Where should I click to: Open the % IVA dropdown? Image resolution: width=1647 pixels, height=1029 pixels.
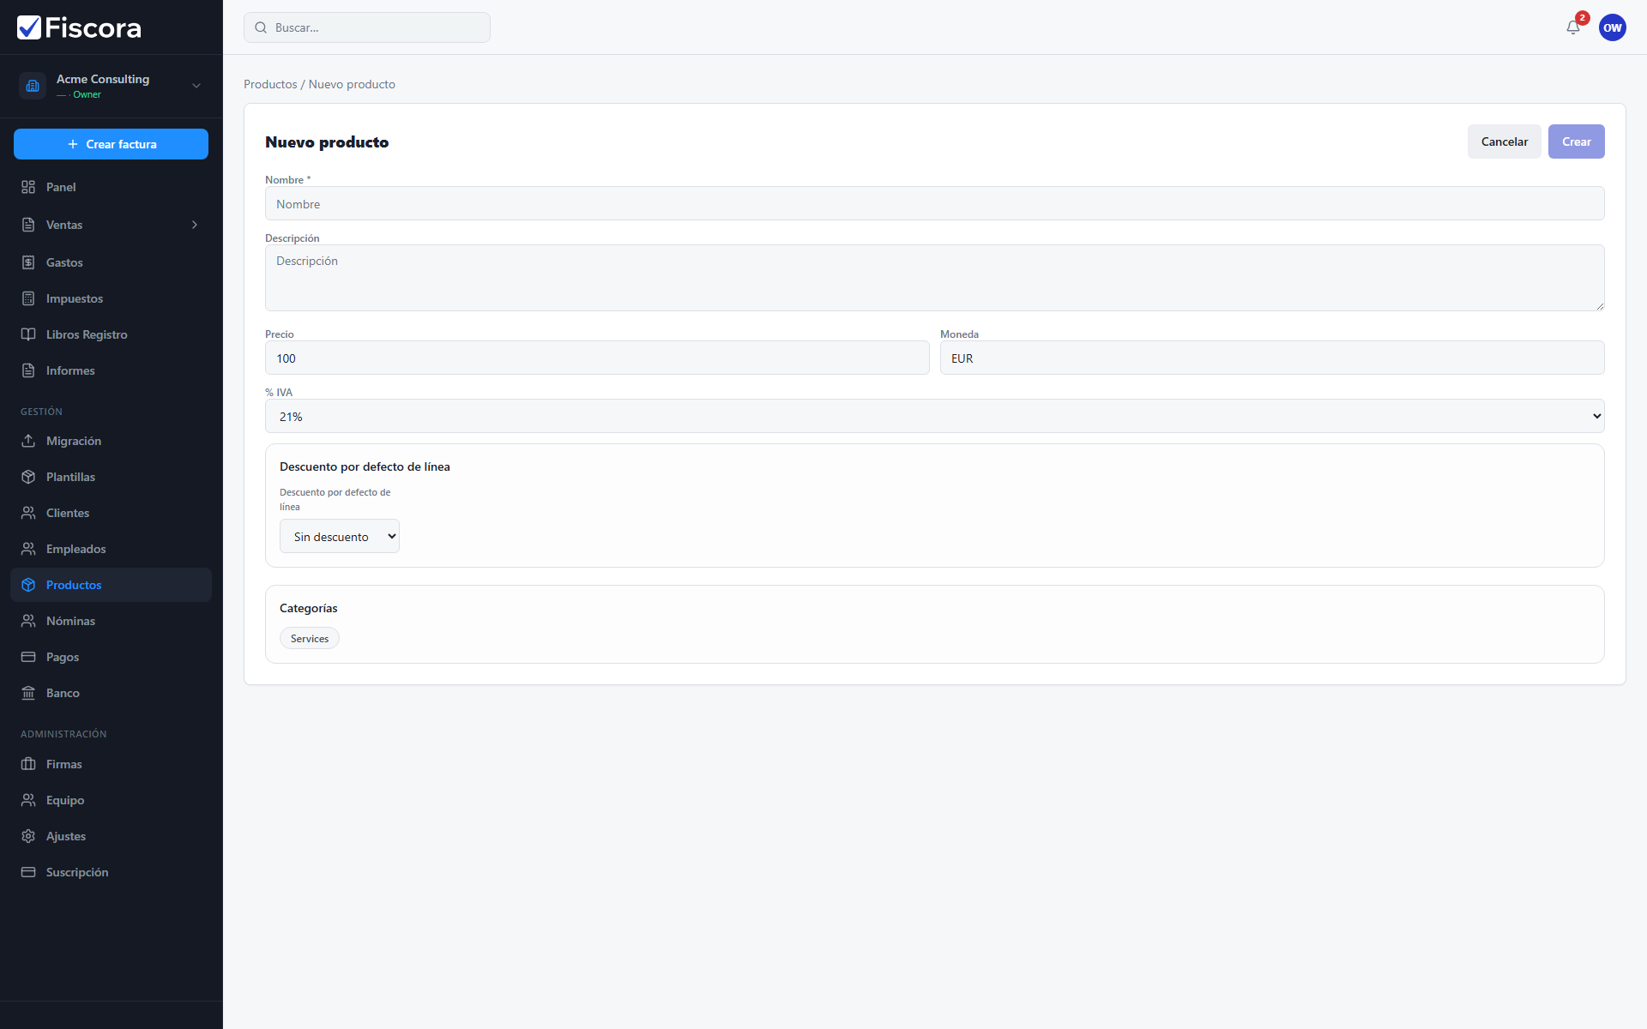click(x=934, y=416)
